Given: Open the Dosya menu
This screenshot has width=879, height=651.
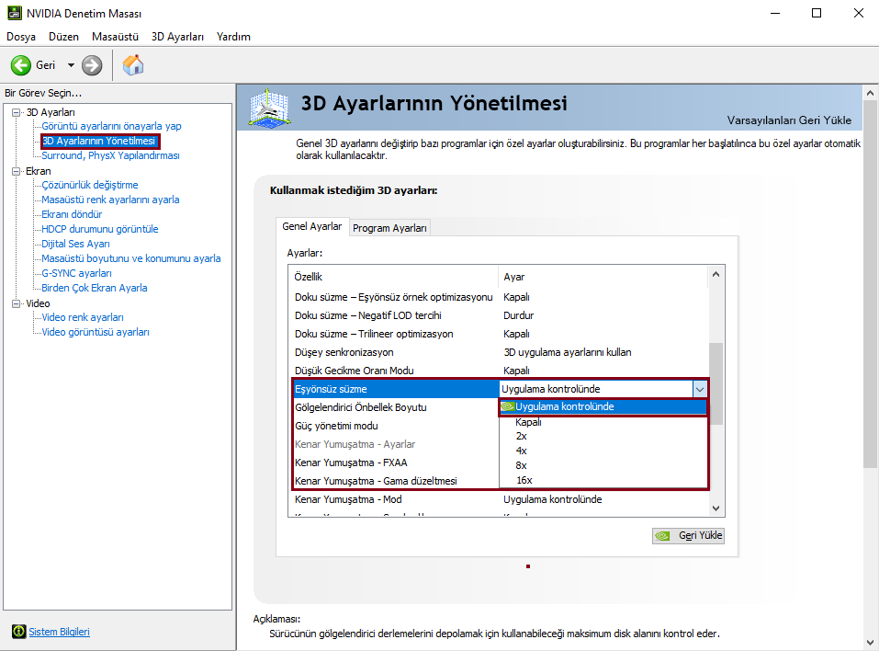Looking at the screenshot, I should pos(21,37).
